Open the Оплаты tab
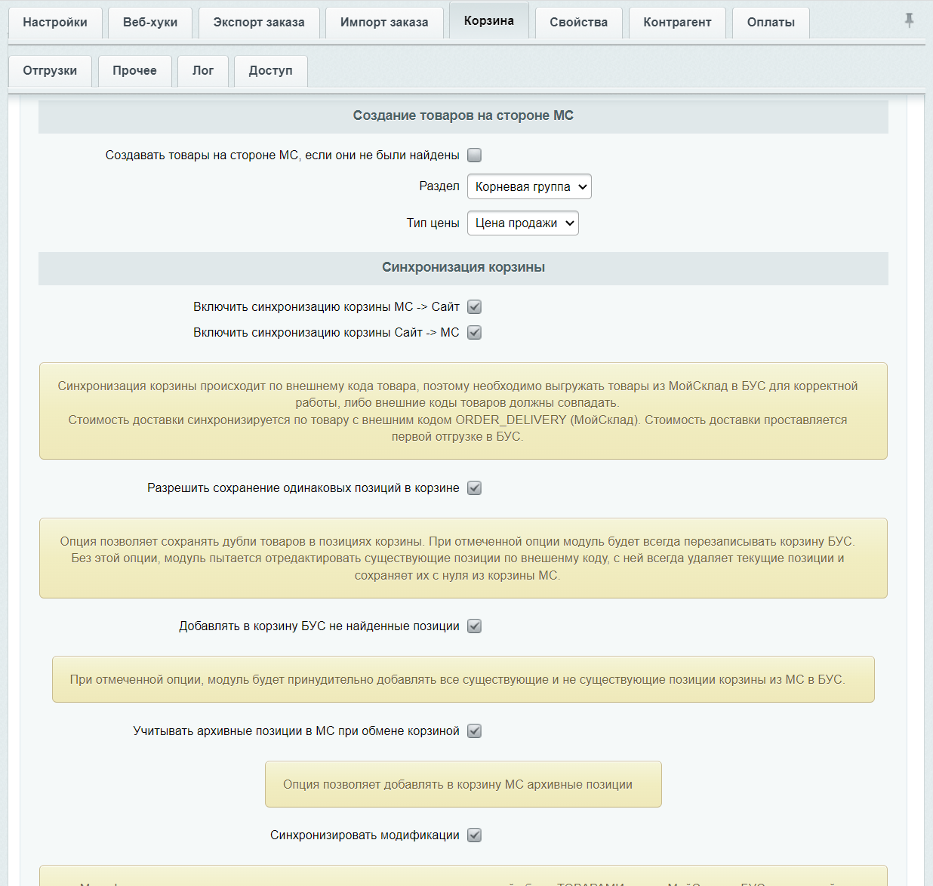This screenshot has height=886, width=933. coord(771,23)
